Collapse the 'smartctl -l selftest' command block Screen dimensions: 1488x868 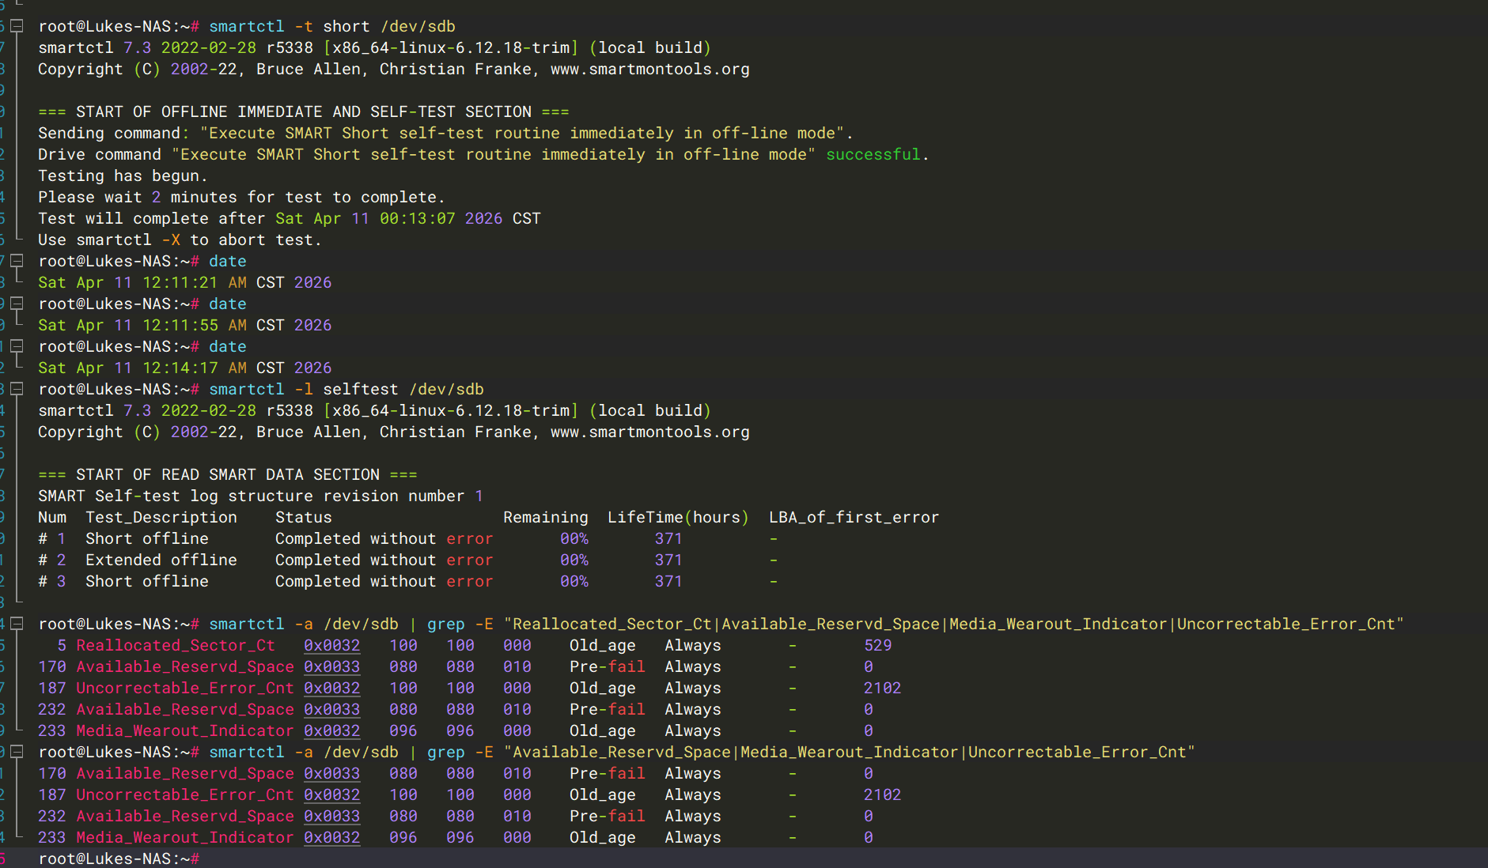coord(17,389)
